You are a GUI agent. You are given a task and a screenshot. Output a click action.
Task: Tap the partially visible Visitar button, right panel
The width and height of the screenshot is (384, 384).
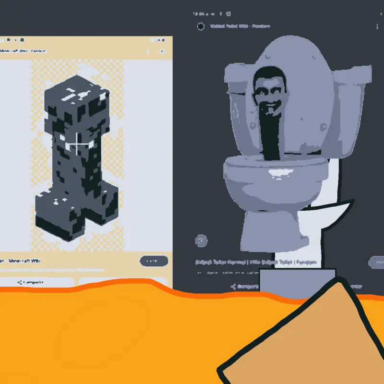pos(376,262)
